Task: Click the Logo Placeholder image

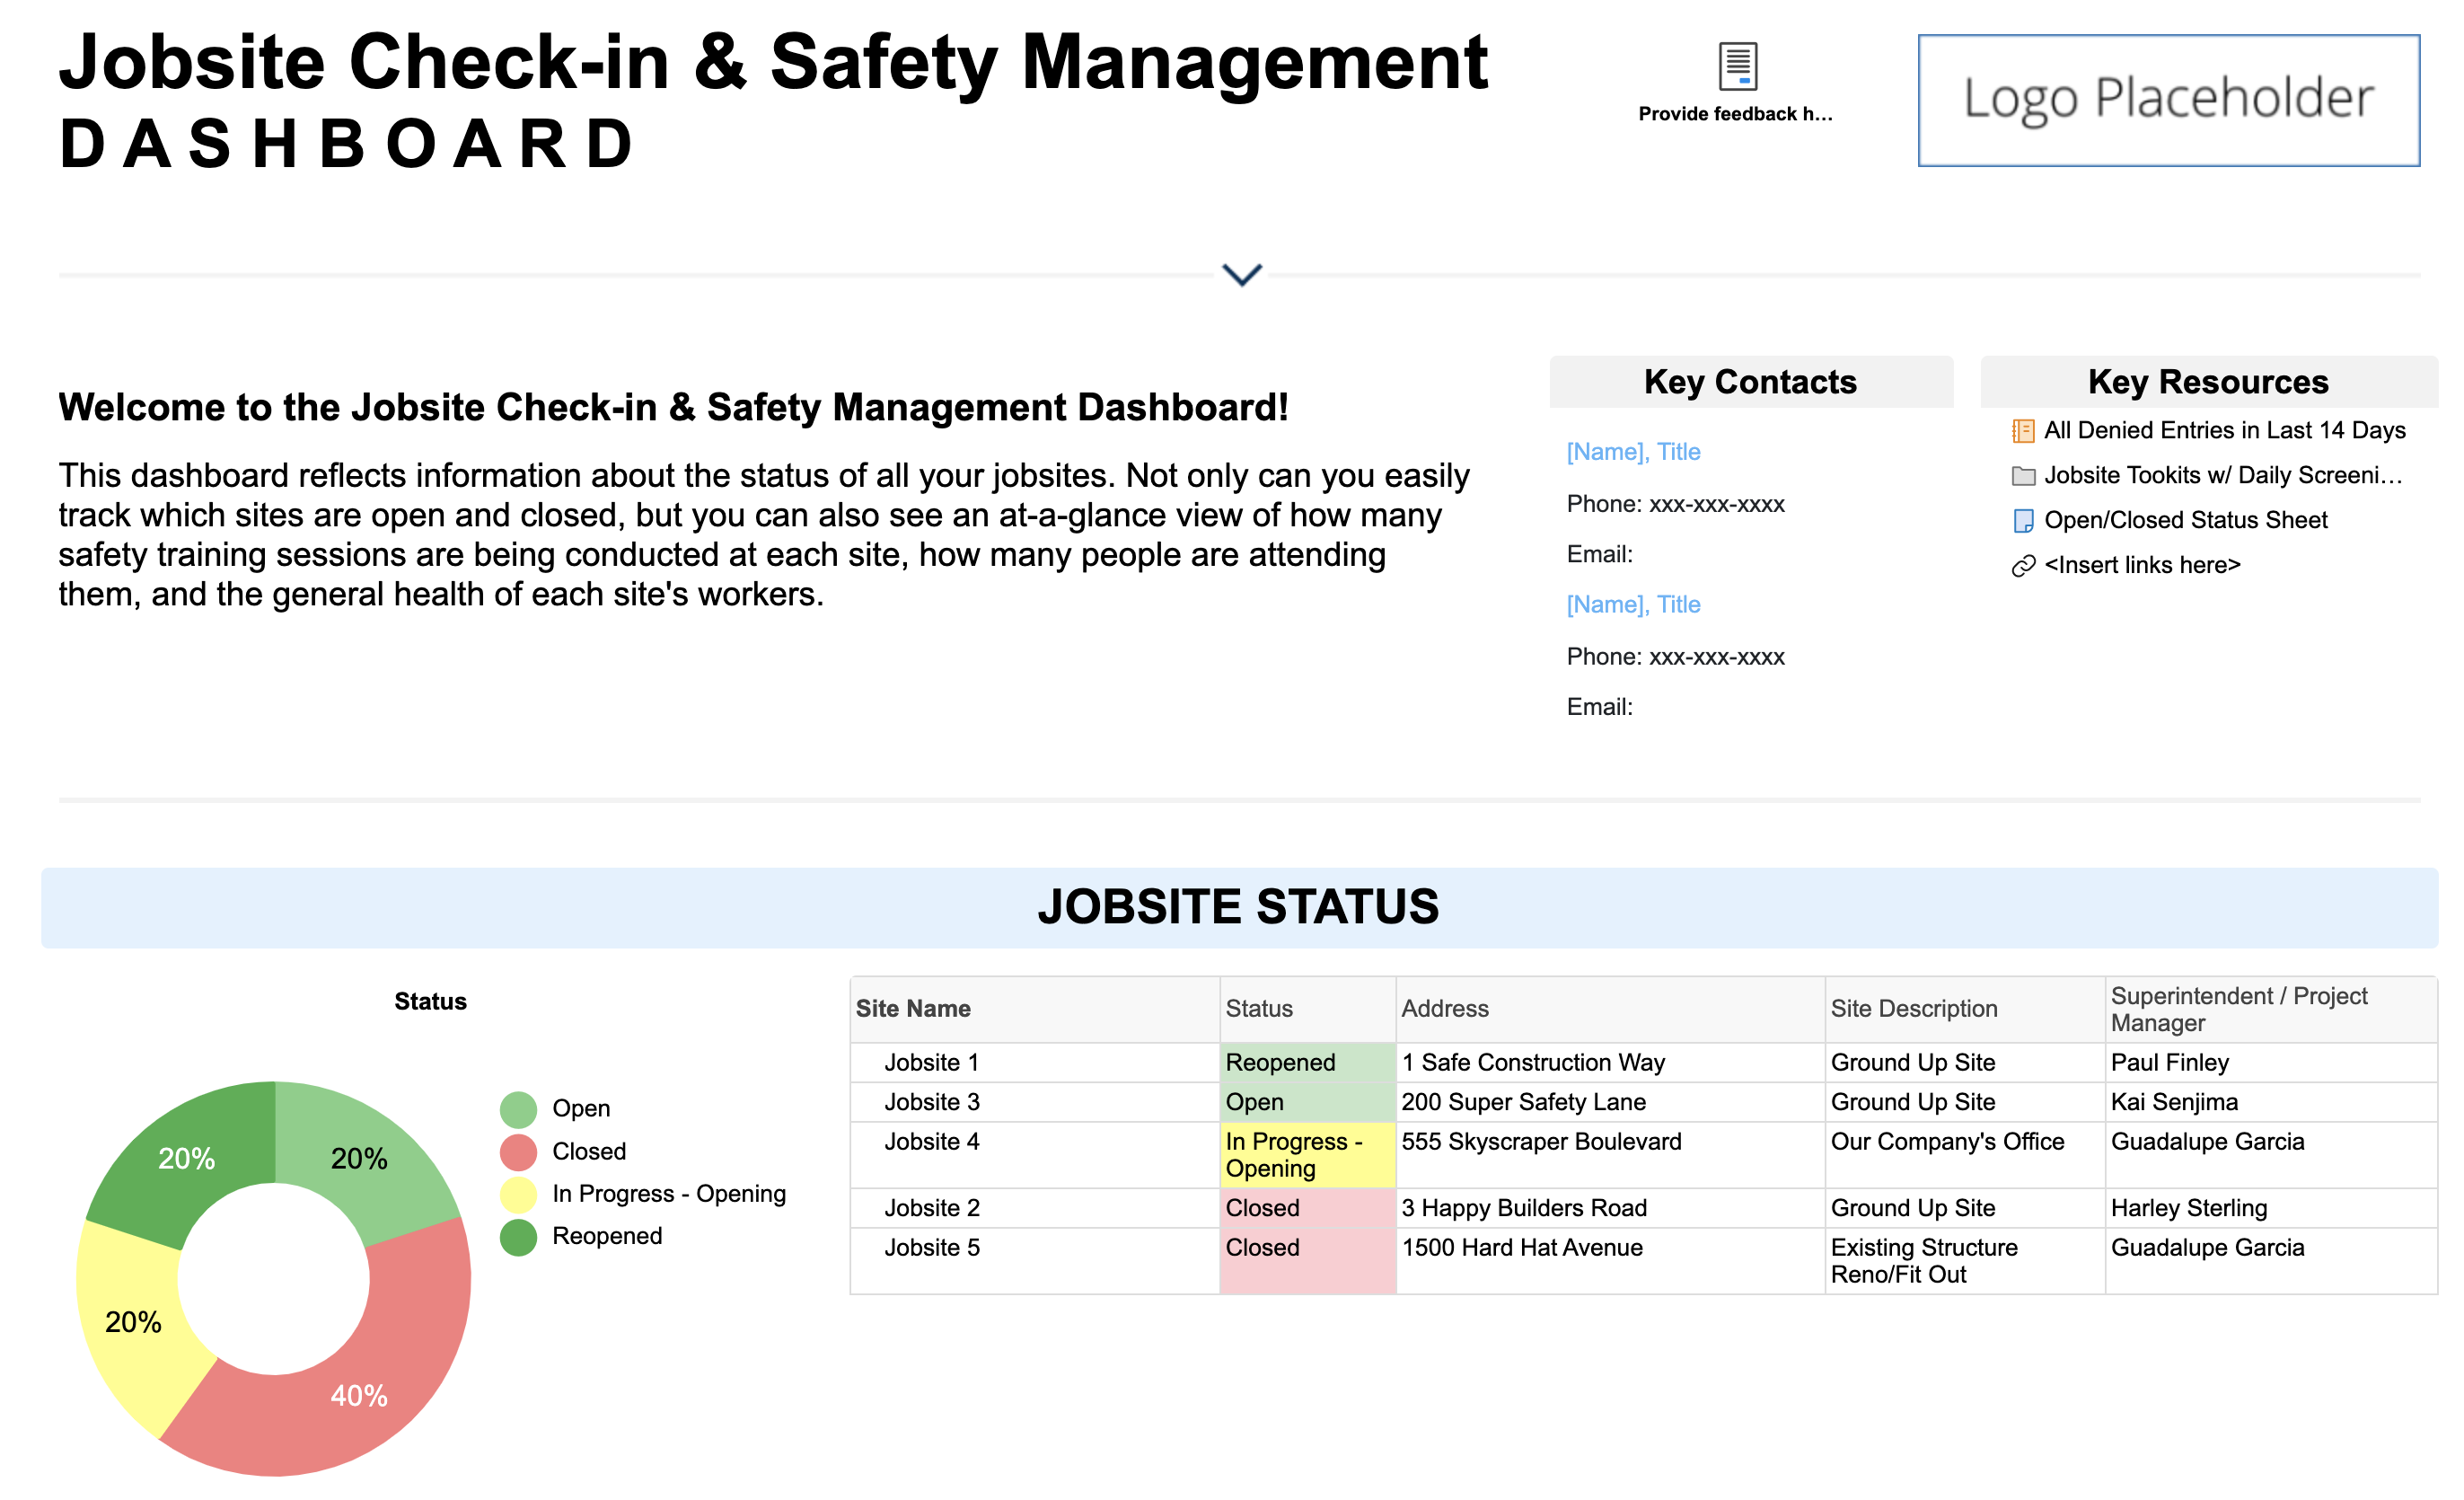Action: [x=2167, y=100]
